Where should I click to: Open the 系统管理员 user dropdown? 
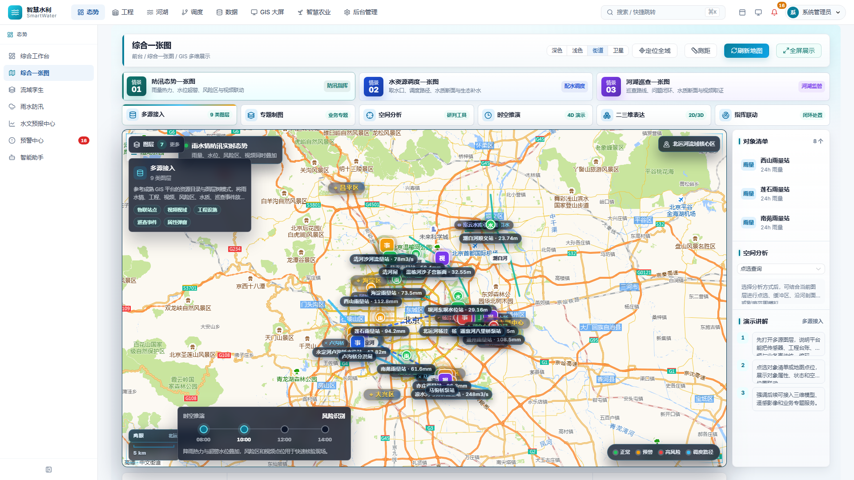tap(816, 12)
